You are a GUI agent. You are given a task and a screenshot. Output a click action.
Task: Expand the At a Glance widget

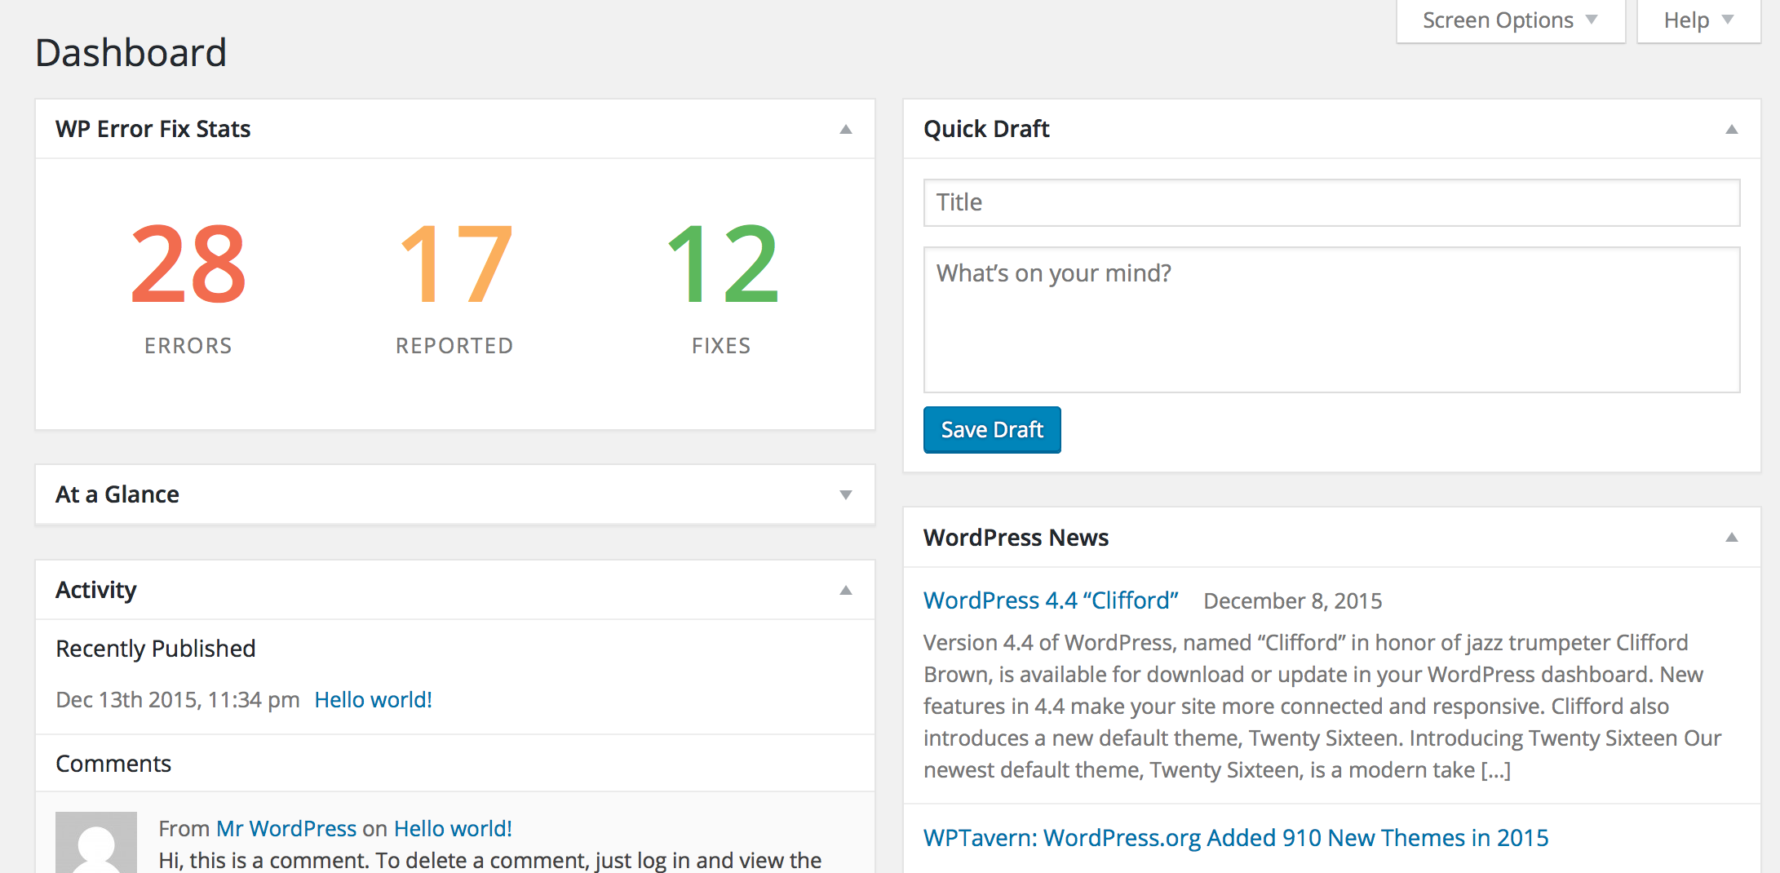click(846, 494)
